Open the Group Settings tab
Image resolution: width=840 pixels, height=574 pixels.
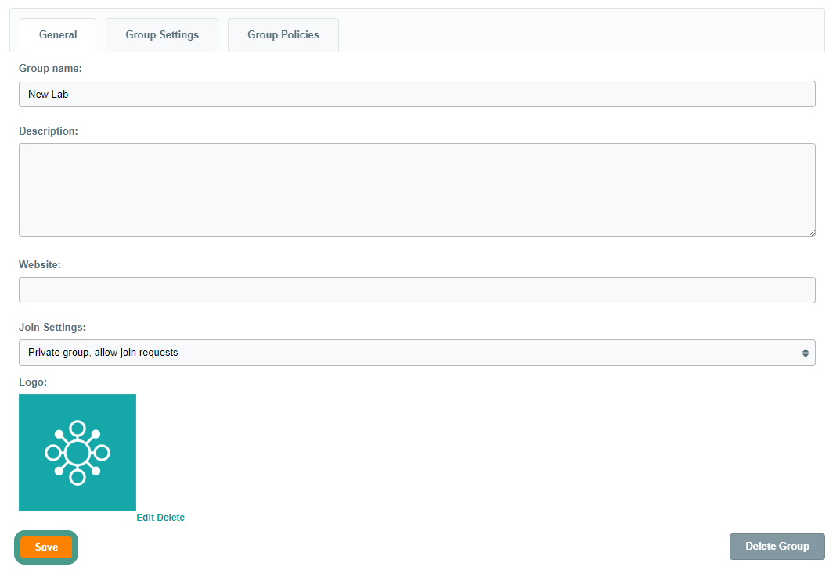click(x=162, y=35)
